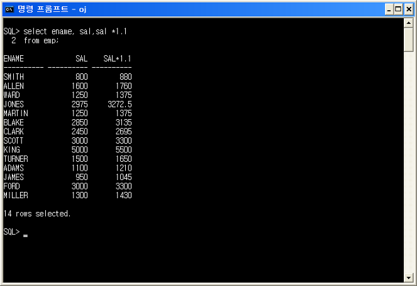This screenshot has height=286, width=417.
Task: Click the salary 950 for JAMES
Action: tap(82, 177)
